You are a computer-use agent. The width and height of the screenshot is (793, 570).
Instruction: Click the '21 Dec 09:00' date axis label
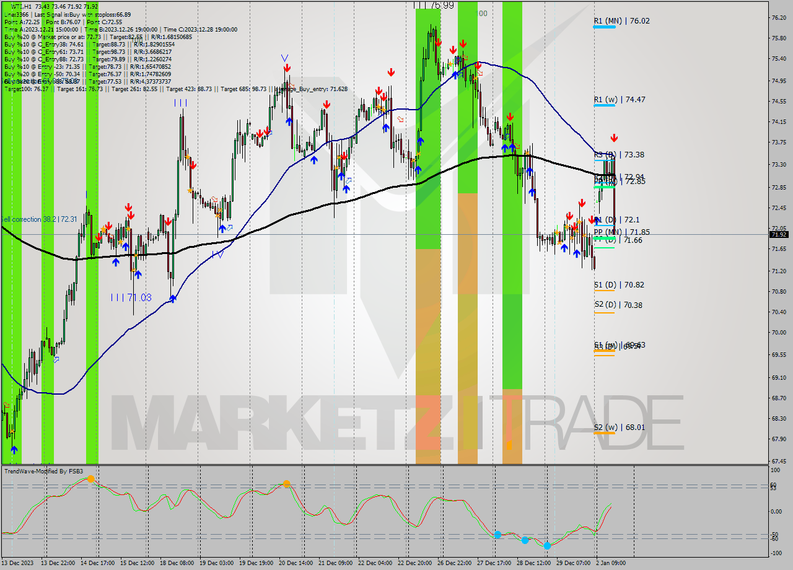pyautogui.click(x=335, y=563)
